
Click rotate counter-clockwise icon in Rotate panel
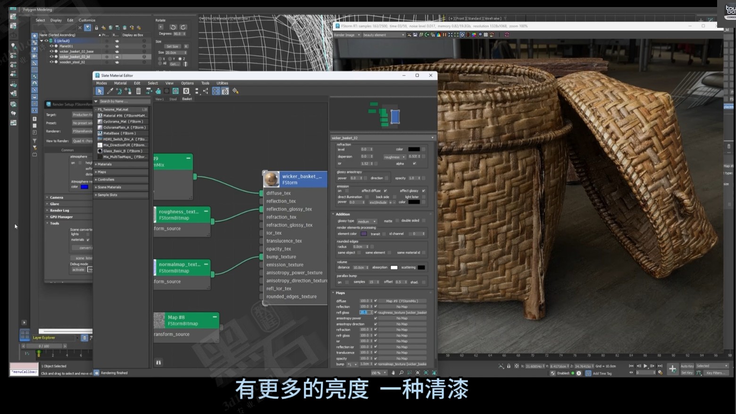click(x=173, y=27)
